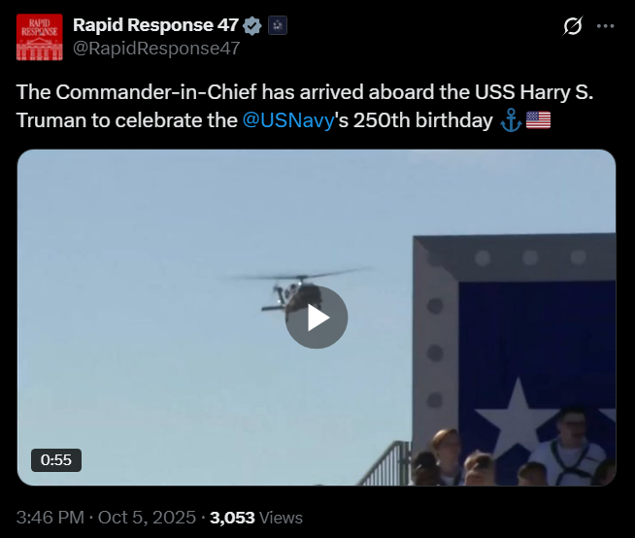The width and height of the screenshot is (635, 538).
Task: Click the 3,053 Views count
Action: 256,518
